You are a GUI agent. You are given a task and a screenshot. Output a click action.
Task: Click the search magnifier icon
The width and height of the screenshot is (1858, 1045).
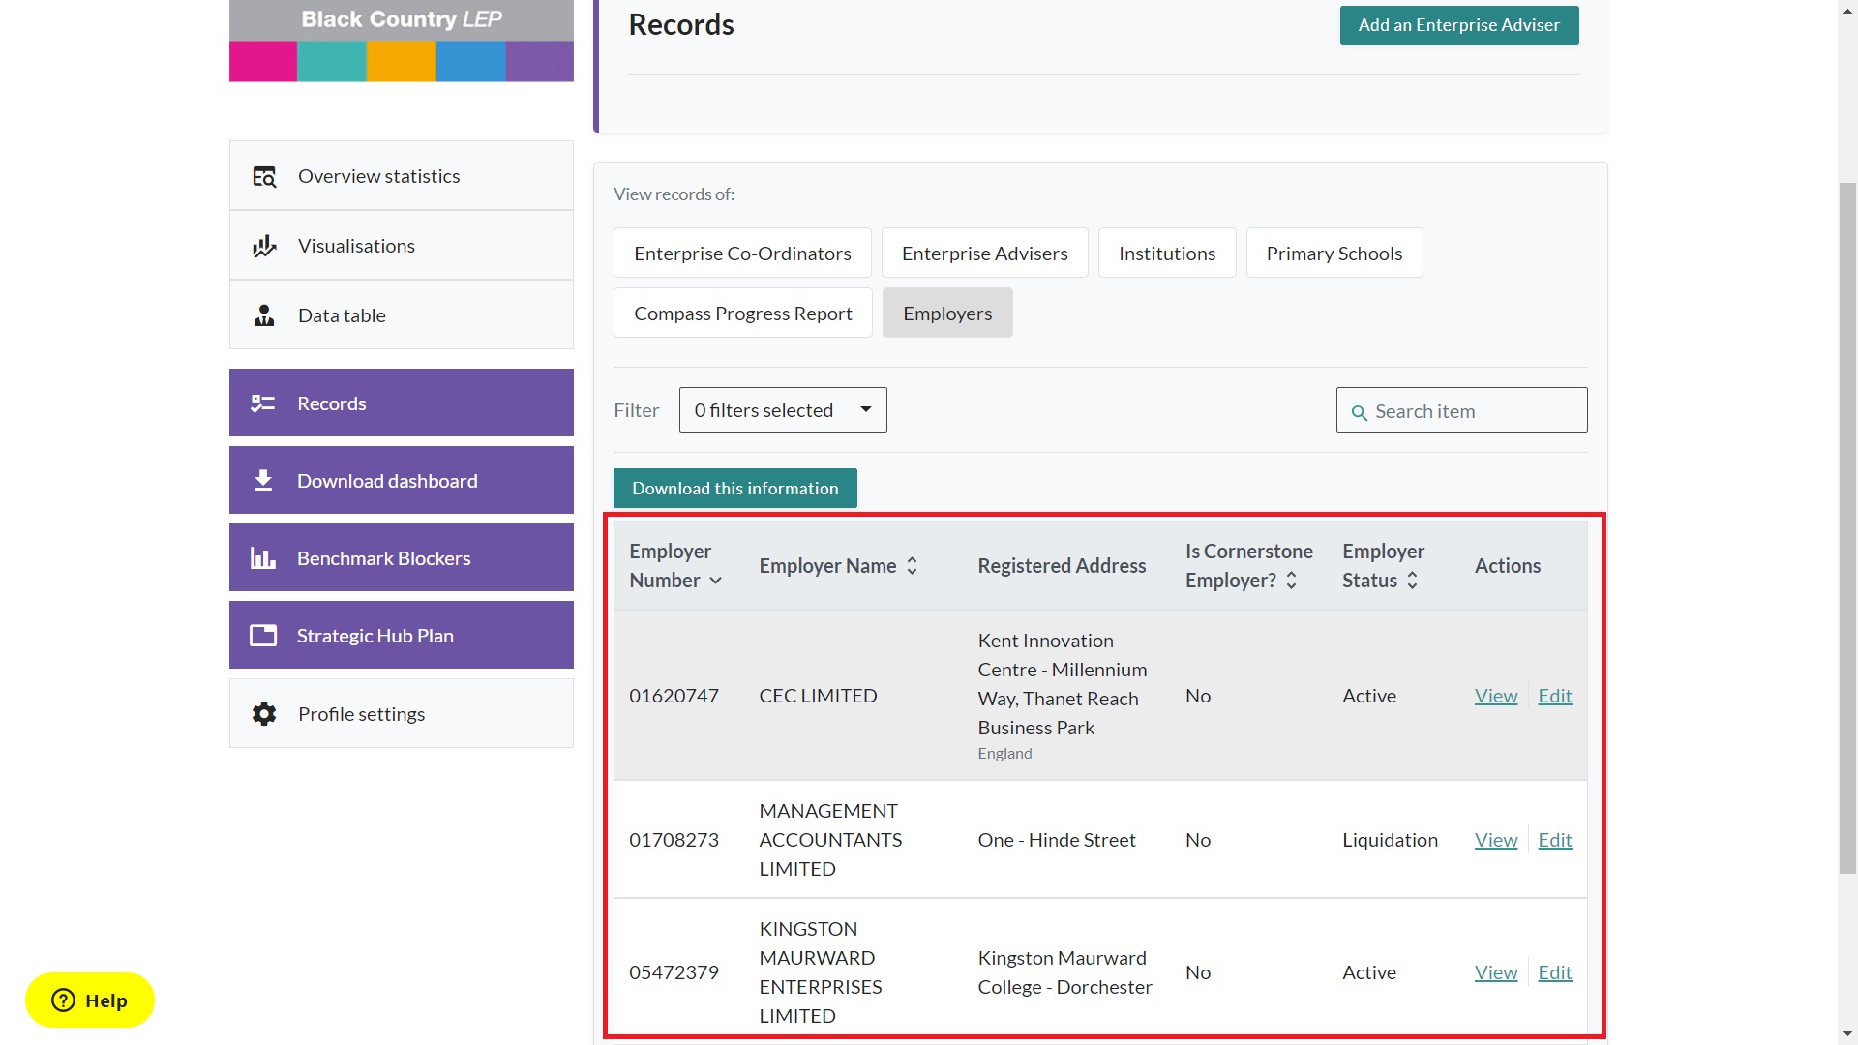point(1360,413)
